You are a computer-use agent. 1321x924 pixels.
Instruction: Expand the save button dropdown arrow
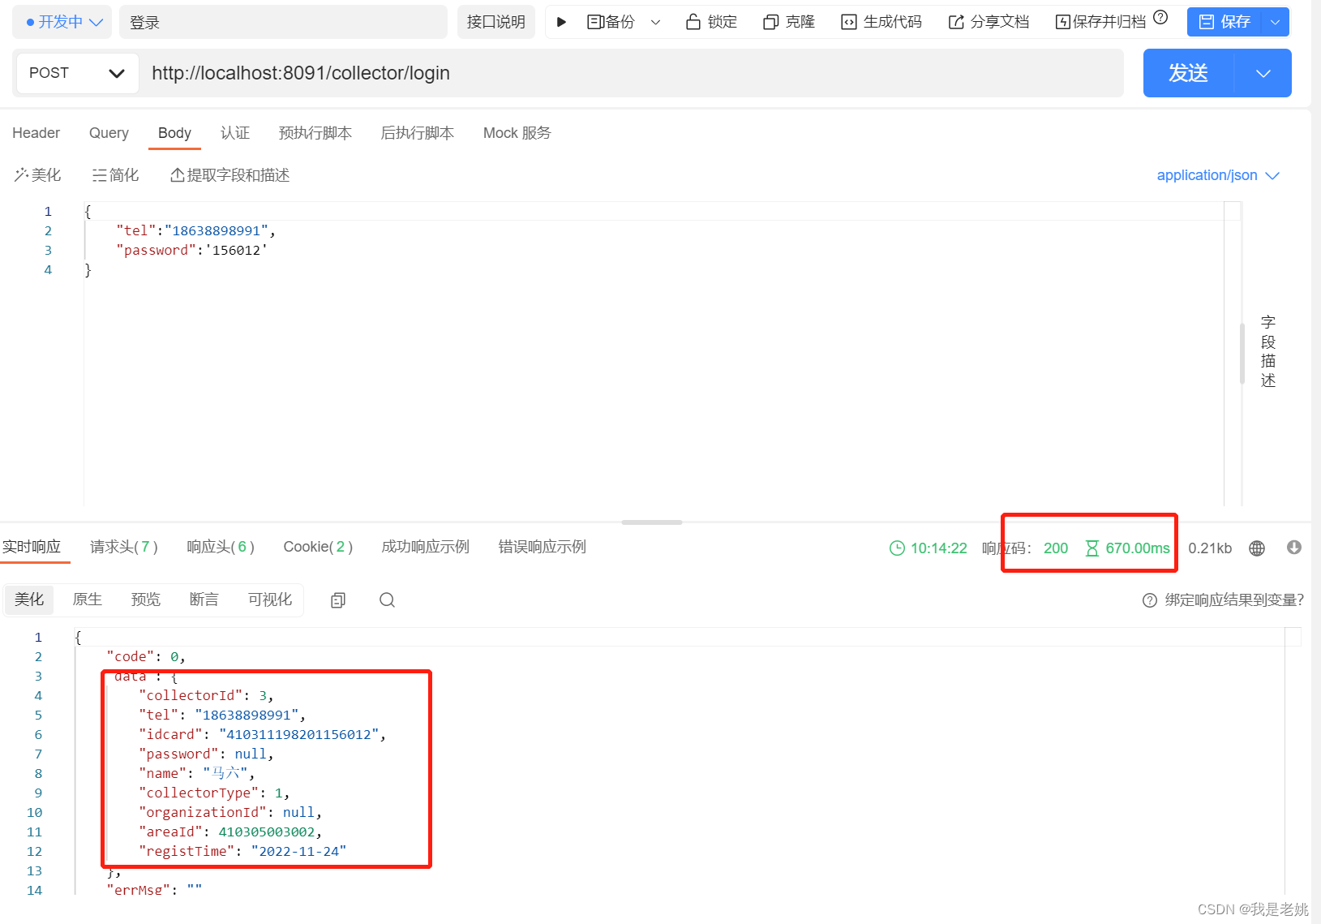[1276, 22]
